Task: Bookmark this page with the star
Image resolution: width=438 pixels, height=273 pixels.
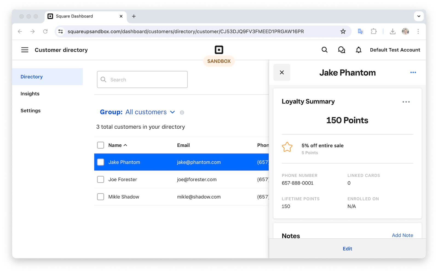Action: [x=343, y=31]
